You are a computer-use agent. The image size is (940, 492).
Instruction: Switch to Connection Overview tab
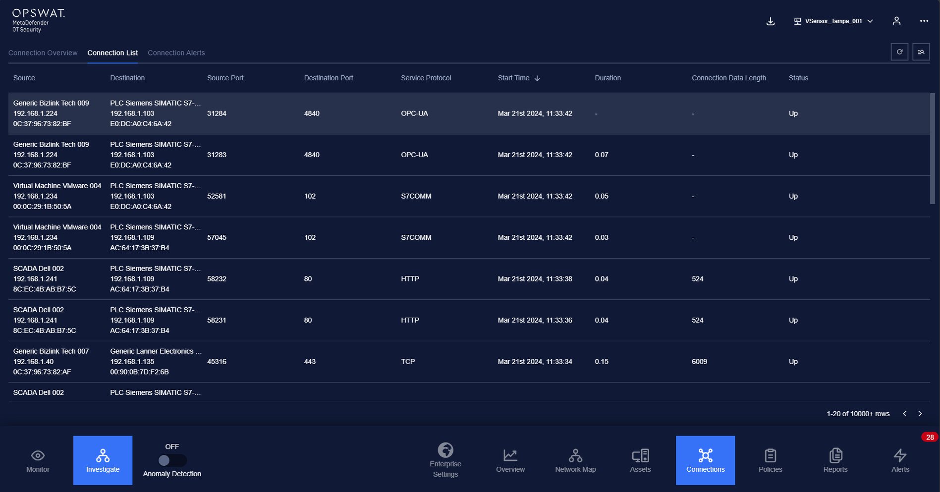pyautogui.click(x=43, y=53)
